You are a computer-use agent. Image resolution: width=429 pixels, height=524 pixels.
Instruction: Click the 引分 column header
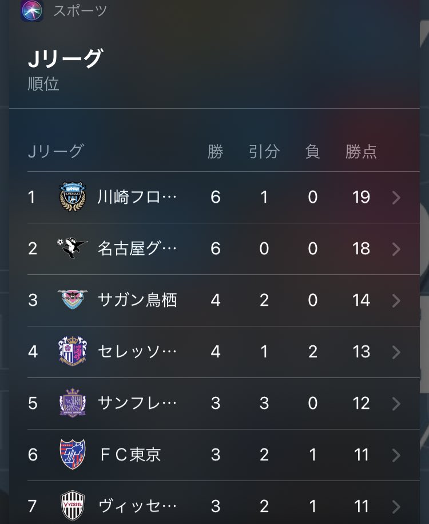(264, 152)
